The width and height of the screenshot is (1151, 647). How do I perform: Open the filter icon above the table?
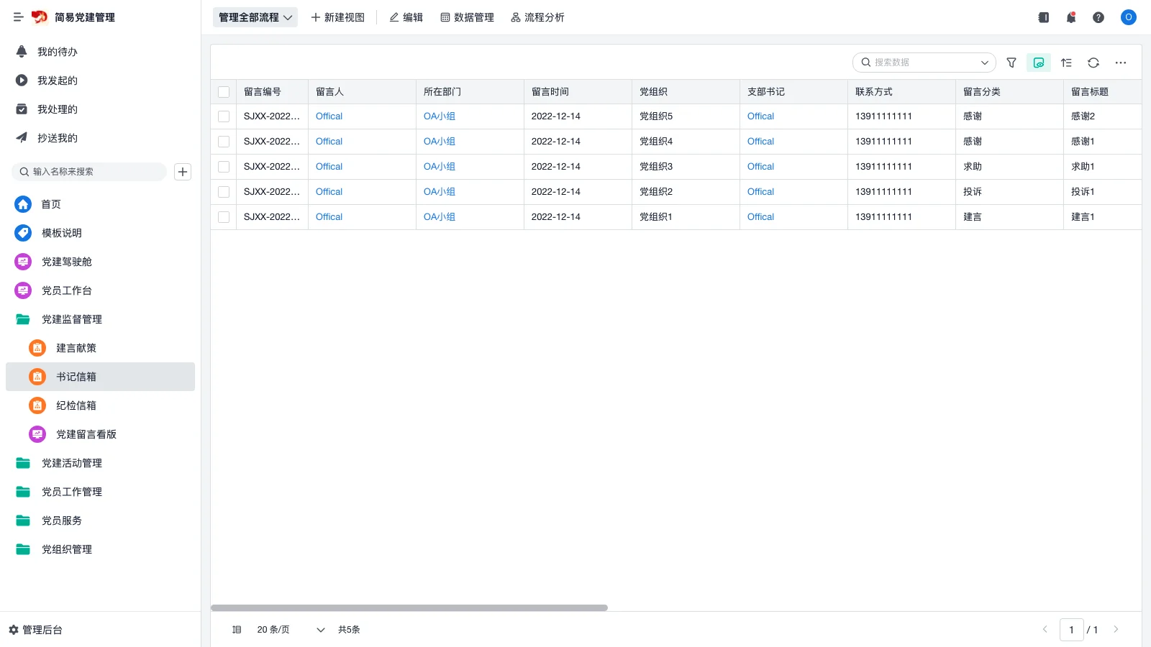pyautogui.click(x=1011, y=63)
